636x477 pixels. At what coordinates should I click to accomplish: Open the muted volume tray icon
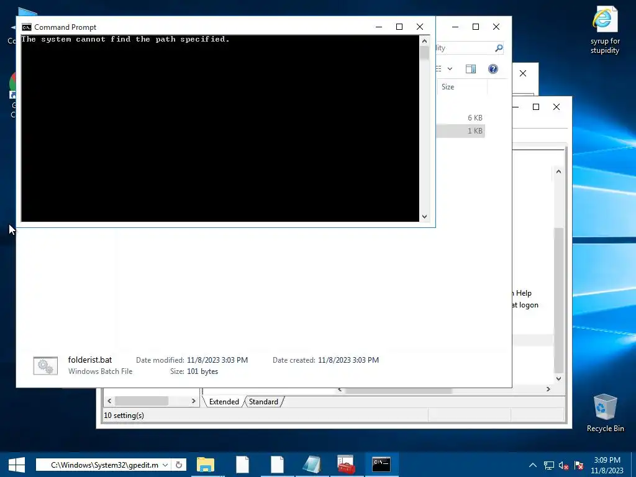(x=563, y=465)
